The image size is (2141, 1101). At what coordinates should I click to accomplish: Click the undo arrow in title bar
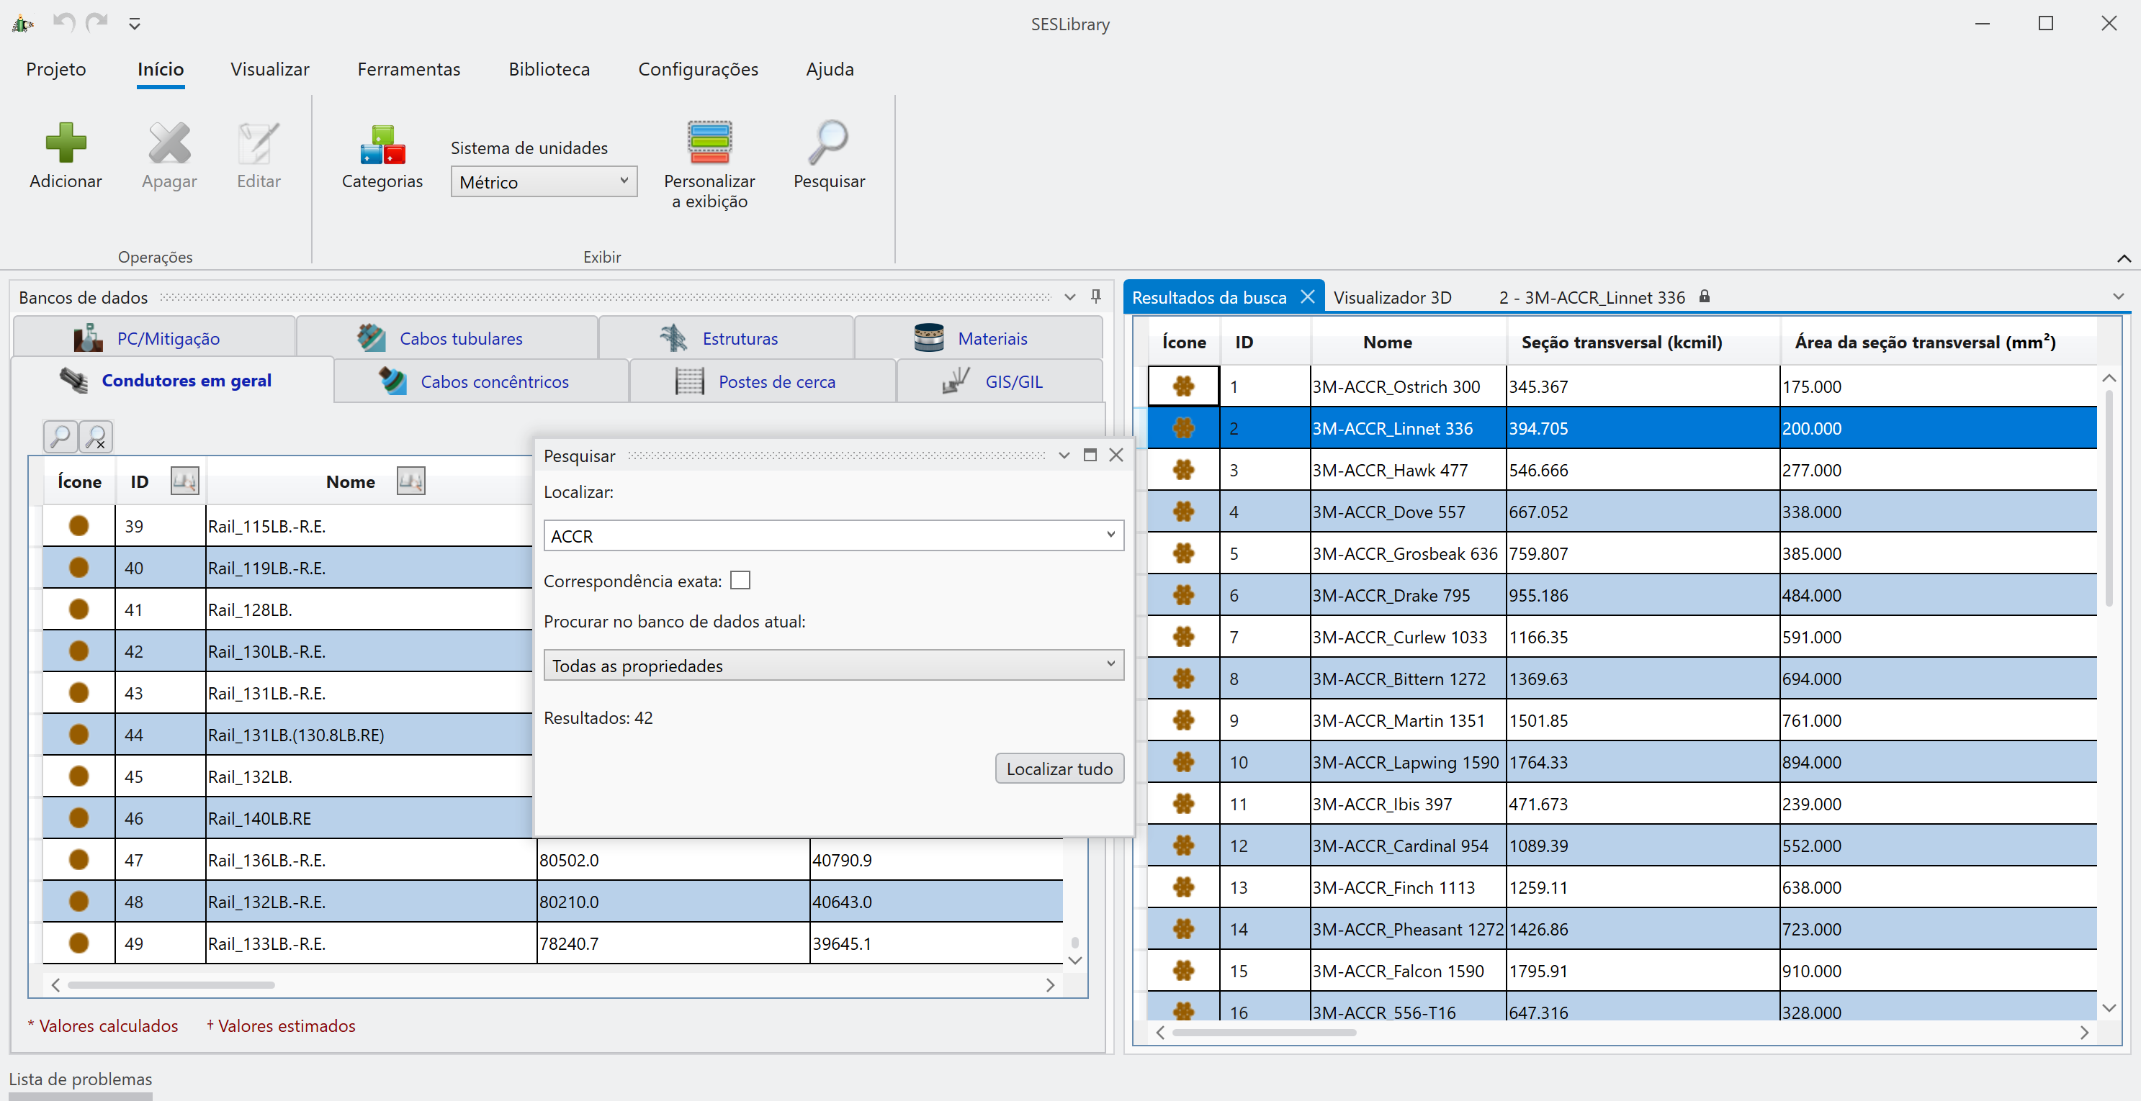pos(63,22)
